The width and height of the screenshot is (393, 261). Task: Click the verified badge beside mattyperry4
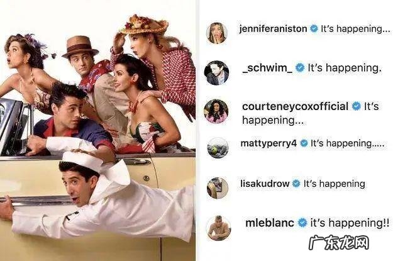point(304,143)
